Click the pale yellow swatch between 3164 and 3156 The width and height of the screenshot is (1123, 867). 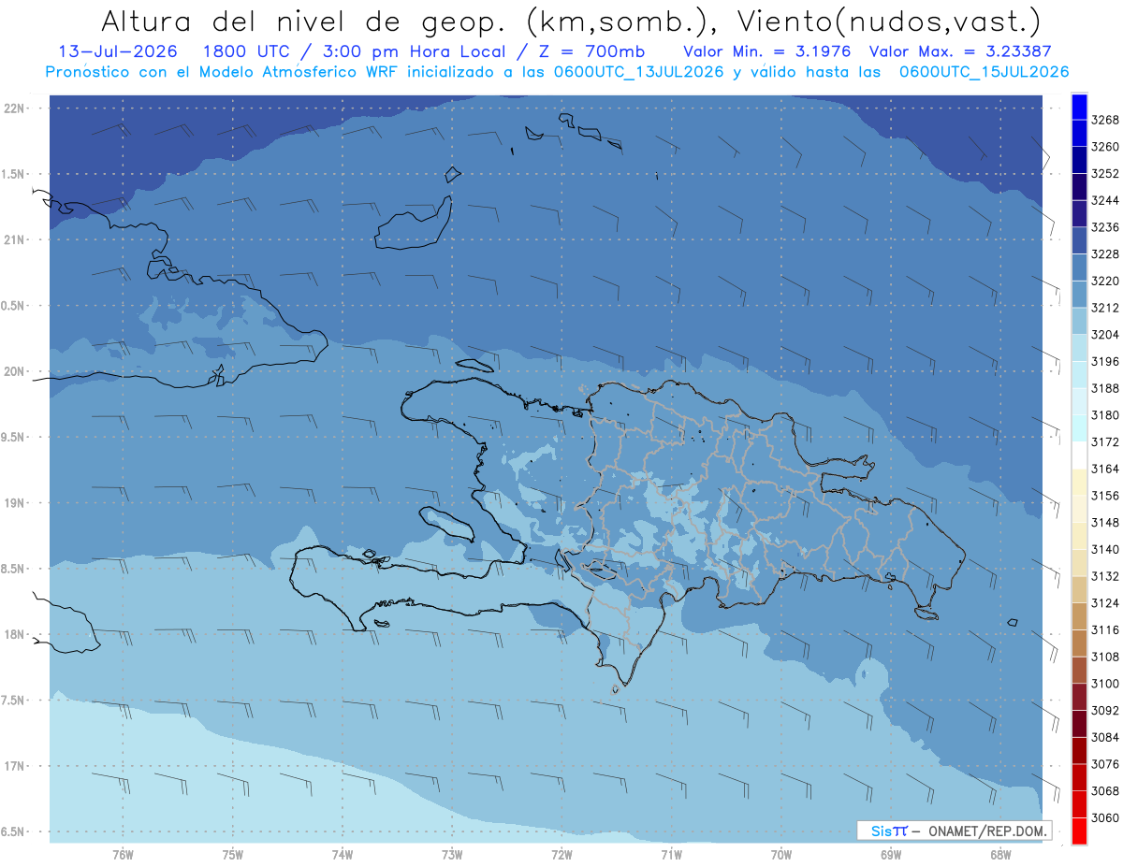[x=1079, y=482]
